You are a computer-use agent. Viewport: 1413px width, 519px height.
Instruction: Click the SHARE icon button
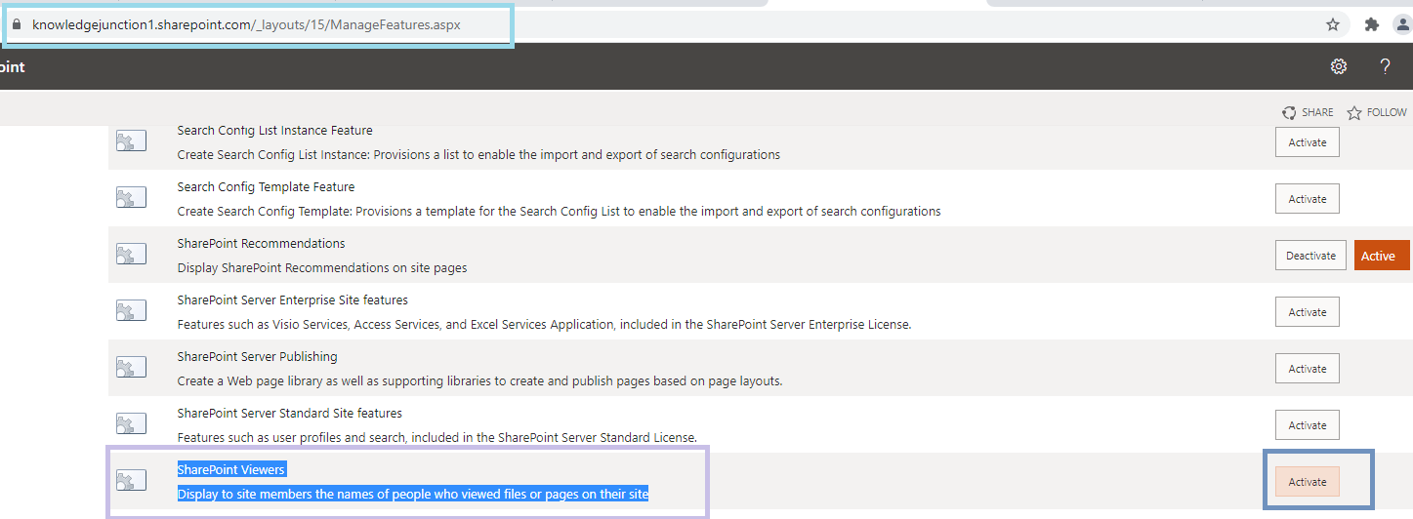tap(1308, 113)
